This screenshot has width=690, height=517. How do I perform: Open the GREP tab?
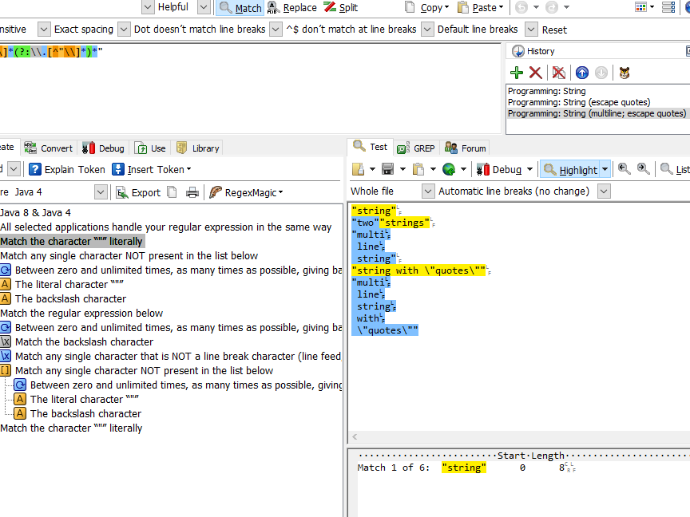(416, 148)
